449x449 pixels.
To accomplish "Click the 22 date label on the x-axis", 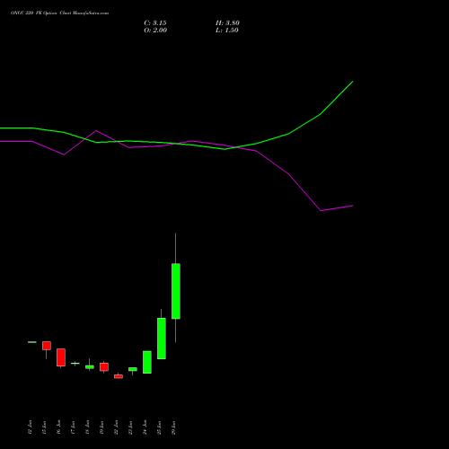I will (x=116, y=427).
